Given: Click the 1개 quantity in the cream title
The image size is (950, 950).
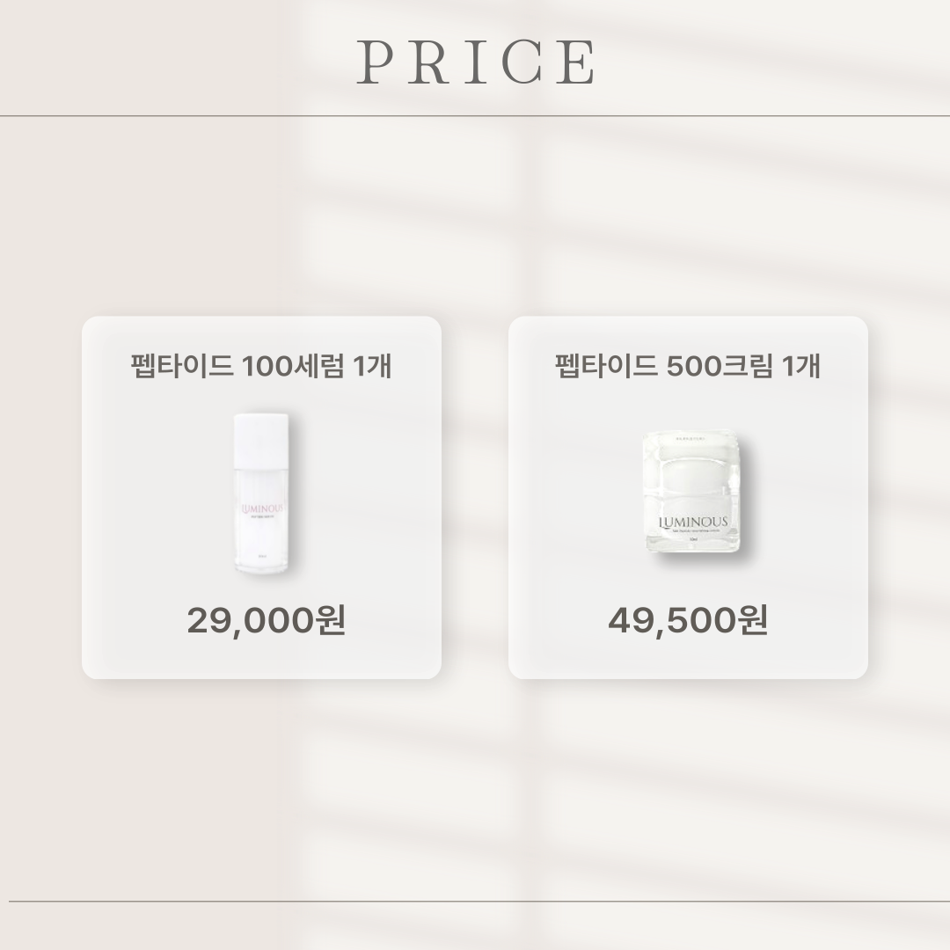Looking at the screenshot, I should point(801,366).
